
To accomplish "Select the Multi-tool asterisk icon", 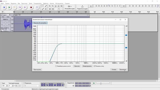I will [46, 9].
